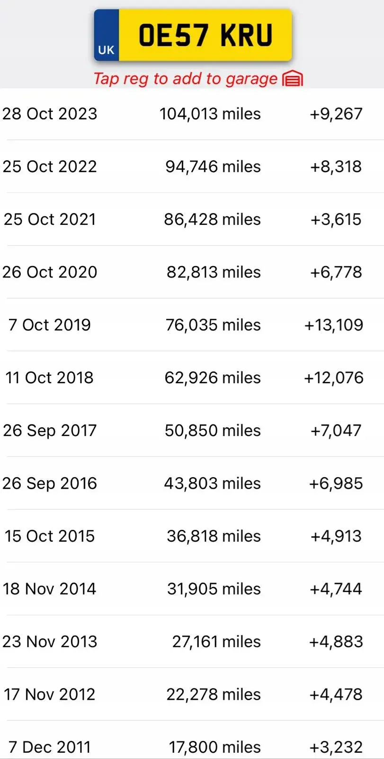The width and height of the screenshot is (384, 759).
Task: Click the +4,913 difference for 2015
Action: pyautogui.click(x=336, y=536)
